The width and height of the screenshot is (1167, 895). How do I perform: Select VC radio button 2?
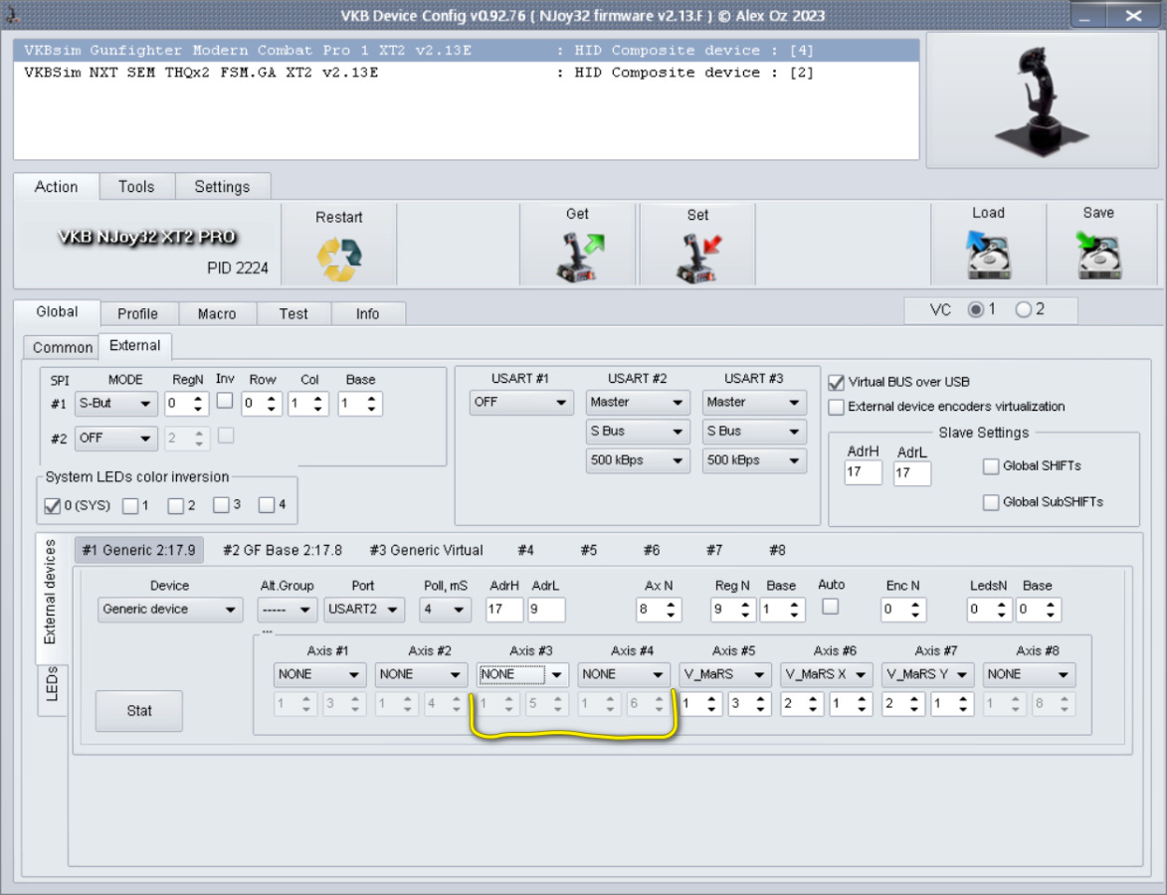[1024, 309]
